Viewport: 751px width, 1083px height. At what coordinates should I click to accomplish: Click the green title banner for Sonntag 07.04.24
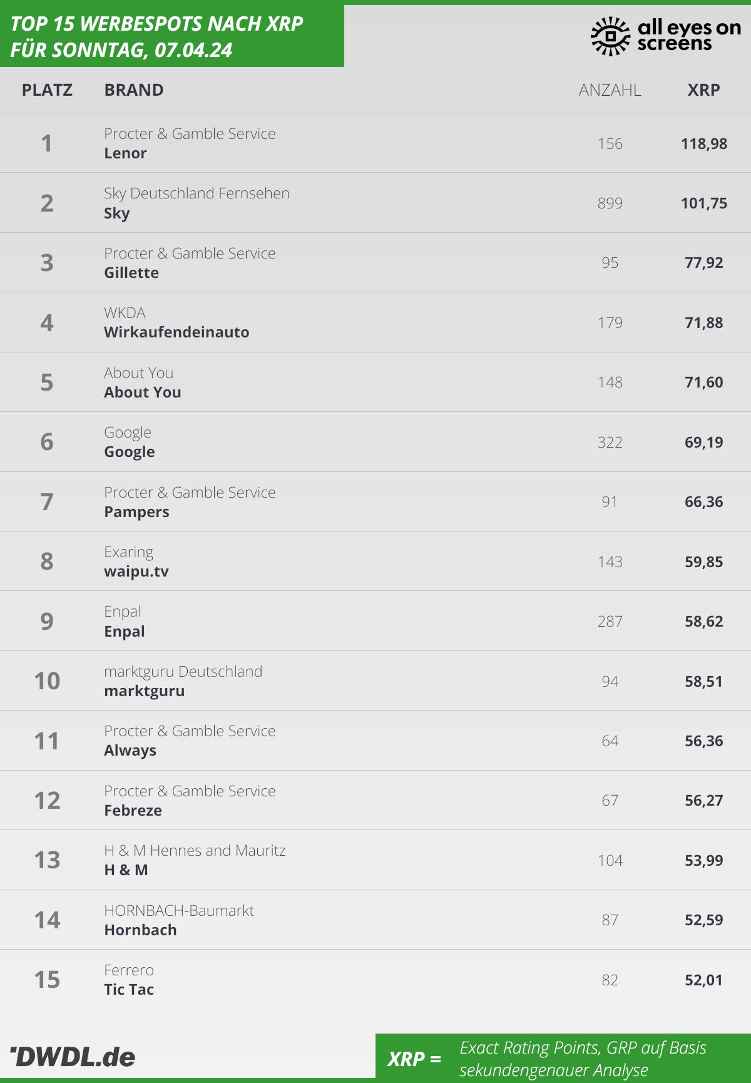[x=172, y=36]
